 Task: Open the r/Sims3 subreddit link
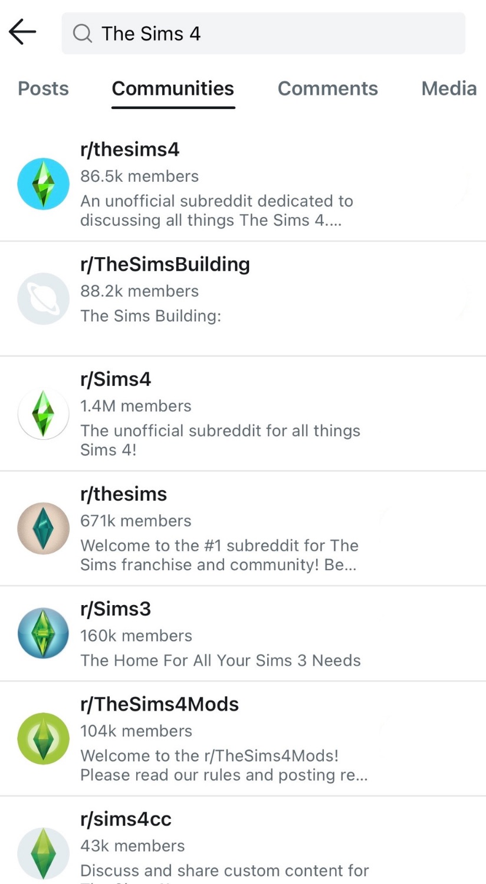[x=116, y=609]
